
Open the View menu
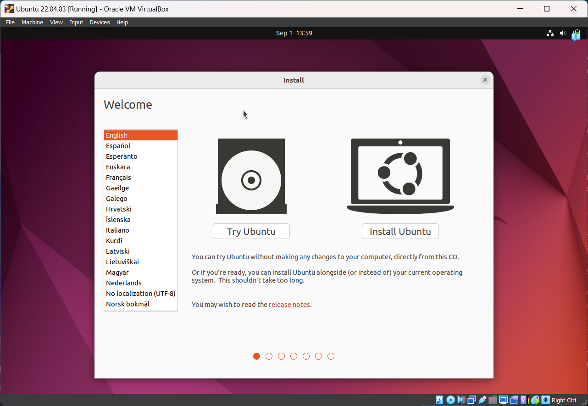tap(56, 22)
